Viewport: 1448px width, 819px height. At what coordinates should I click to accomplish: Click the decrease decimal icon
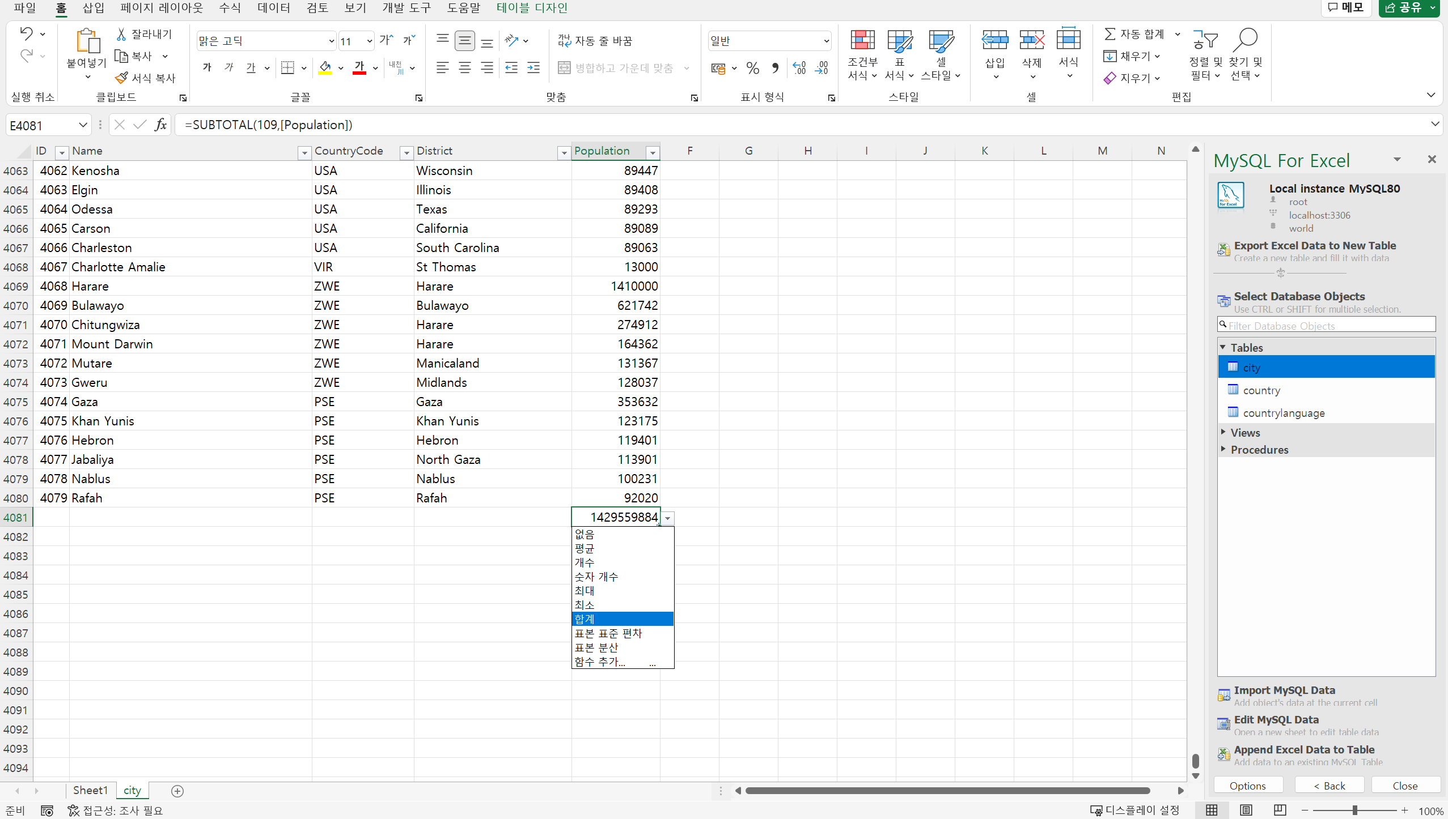[822, 68]
